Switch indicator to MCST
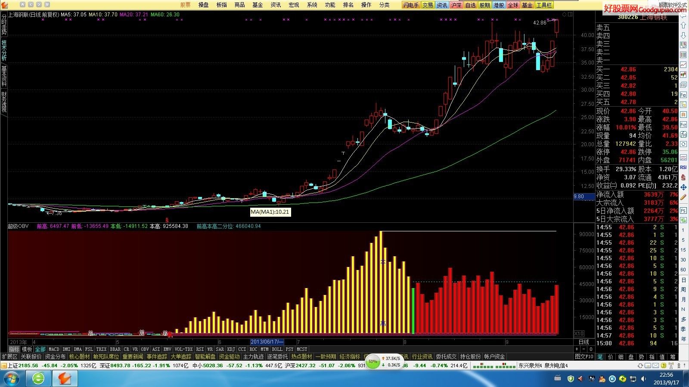 click(302, 349)
